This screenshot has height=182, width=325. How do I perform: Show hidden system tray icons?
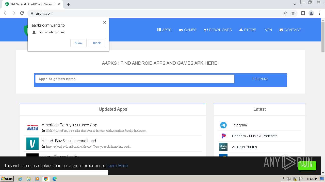click(x=283, y=179)
